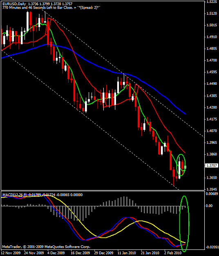Image resolution: width=219 pixels, height=256 pixels.
Task: Click the 24 Nov 2009 date label
Action: (34, 253)
